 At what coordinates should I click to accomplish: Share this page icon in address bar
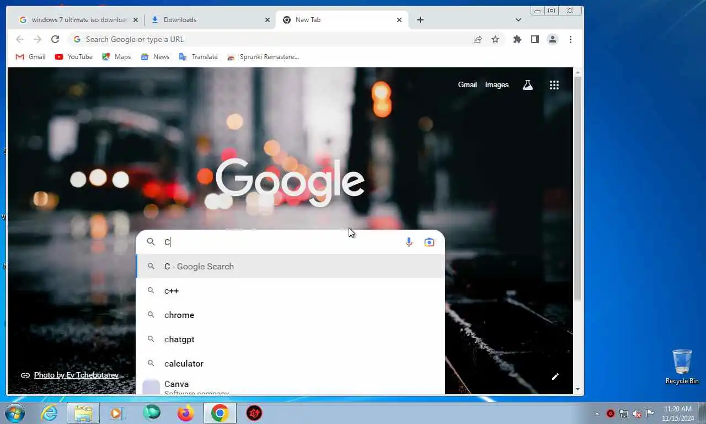[478, 39]
